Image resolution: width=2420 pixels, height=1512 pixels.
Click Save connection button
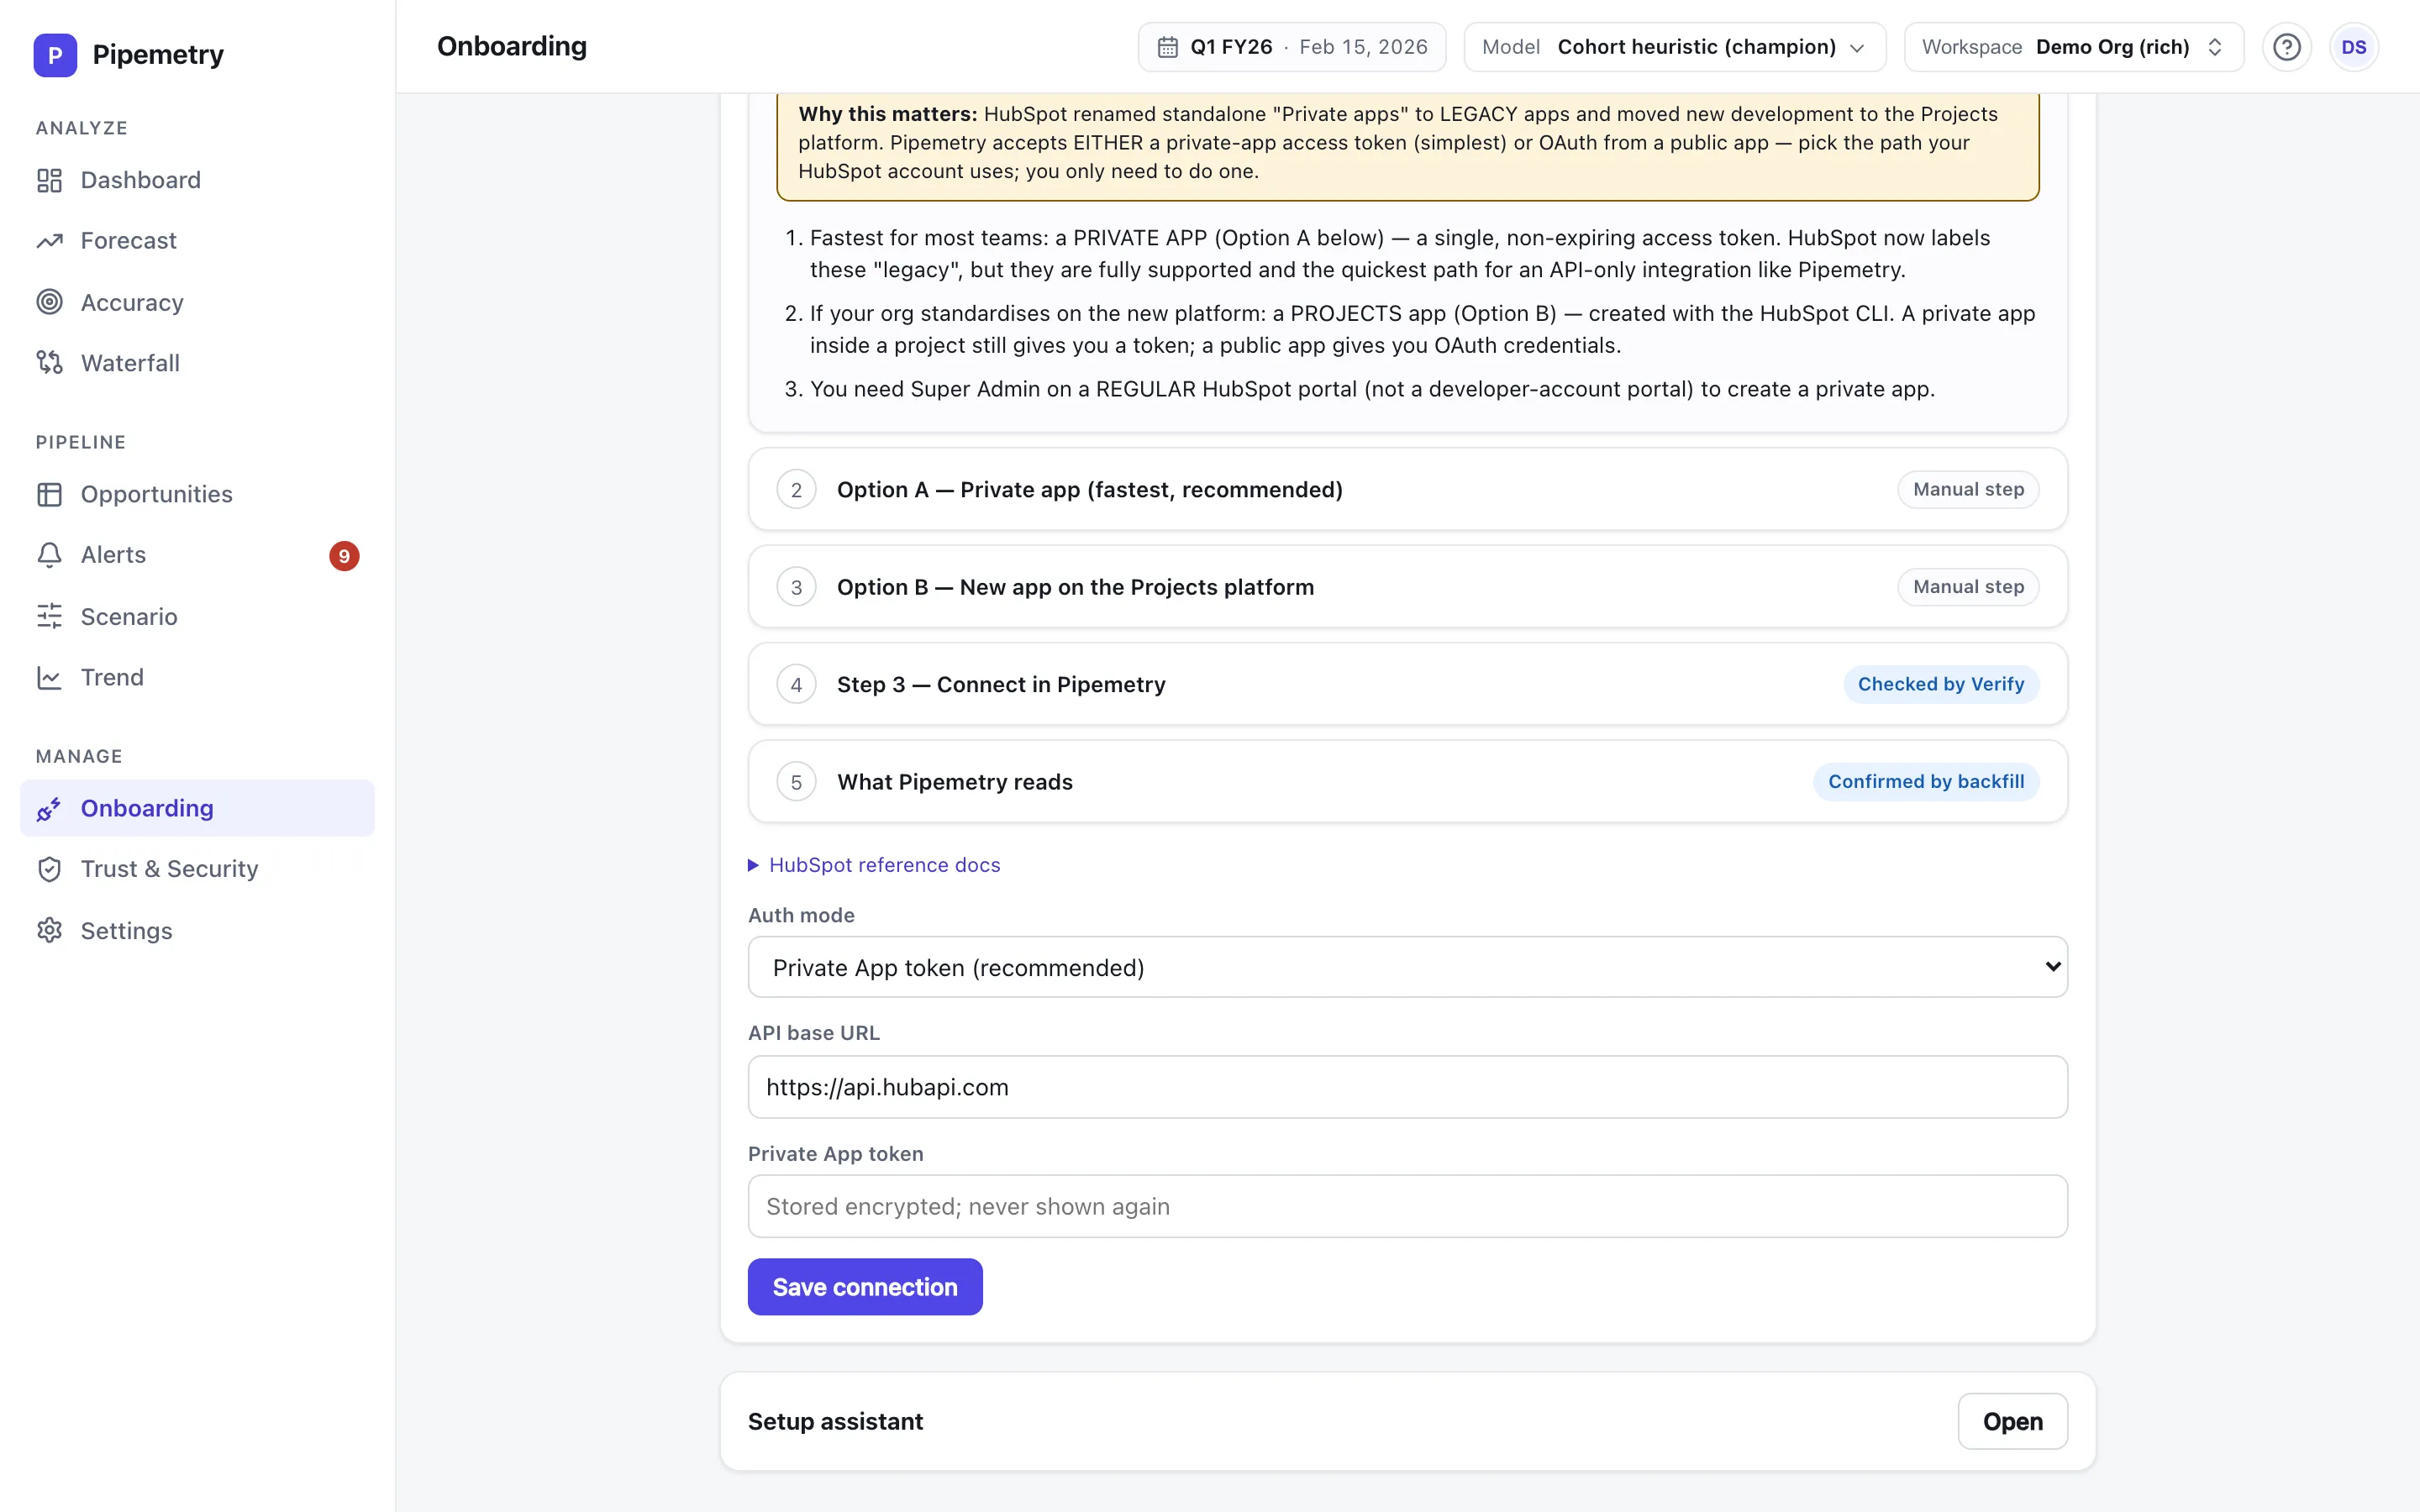coord(865,1287)
